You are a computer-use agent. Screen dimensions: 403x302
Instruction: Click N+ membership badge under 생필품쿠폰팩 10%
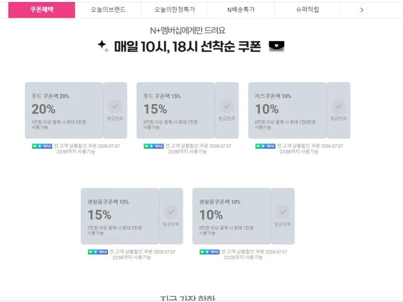pos(210,252)
